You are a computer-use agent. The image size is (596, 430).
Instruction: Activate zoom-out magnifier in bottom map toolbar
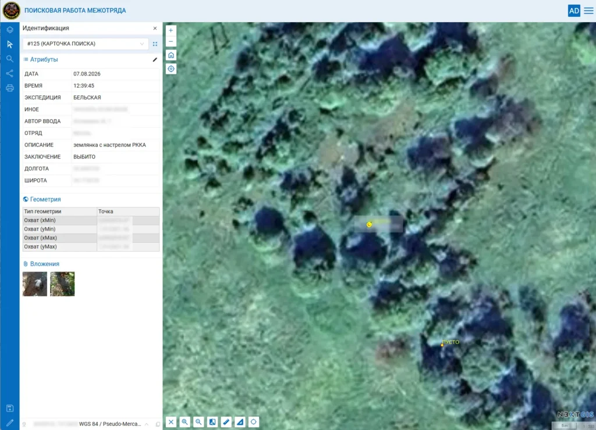point(198,422)
